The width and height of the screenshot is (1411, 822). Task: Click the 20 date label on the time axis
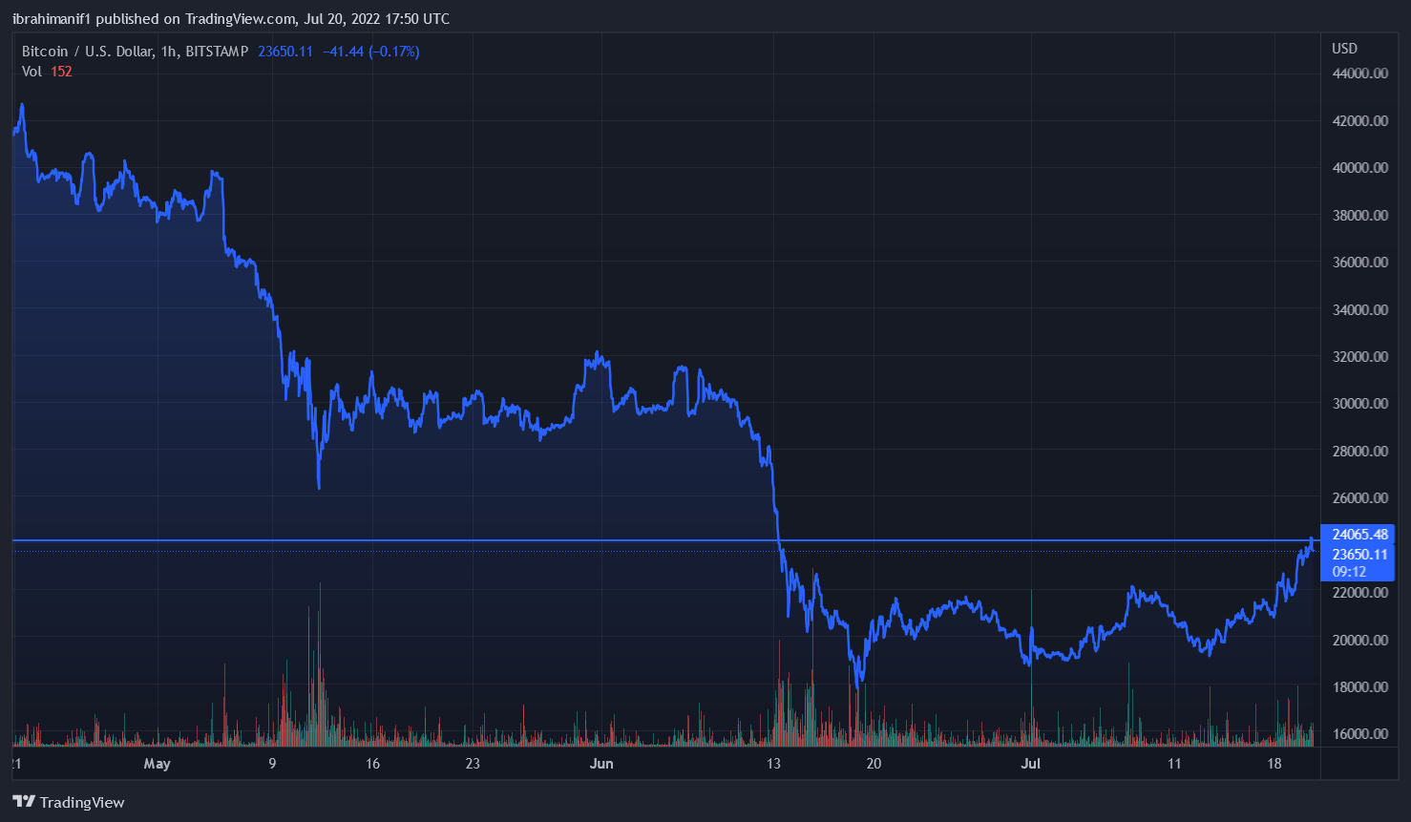click(874, 764)
